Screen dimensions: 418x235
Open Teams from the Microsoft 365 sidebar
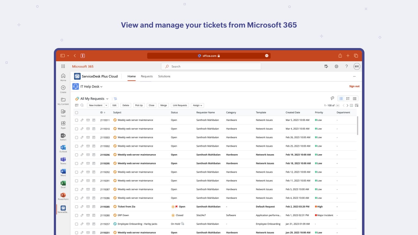click(x=63, y=160)
